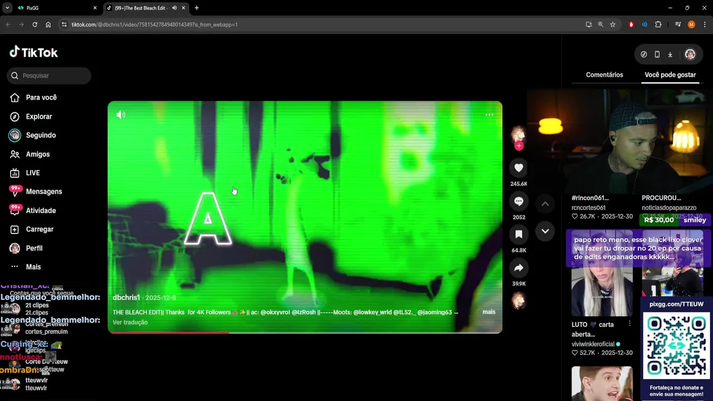The height and width of the screenshot is (401, 713).
Task: Open comments via speech bubble icon
Action: 519,201
